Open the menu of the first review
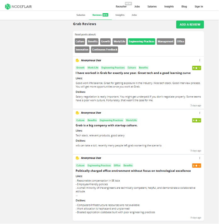 [x=199, y=60]
